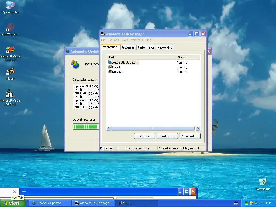Sort by the Task column header
Screen dimensions: 276x207
point(140,57)
